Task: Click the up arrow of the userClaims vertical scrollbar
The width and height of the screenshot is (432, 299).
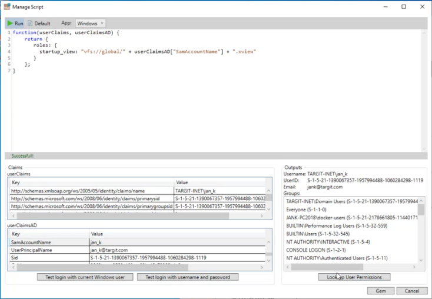Action: [x=268, y=191]
